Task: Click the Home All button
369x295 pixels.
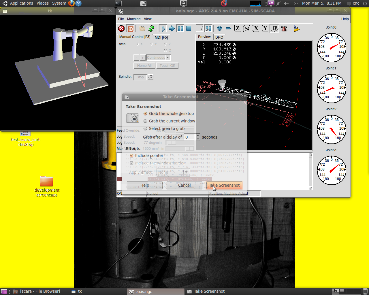Action: pos(144,66)
